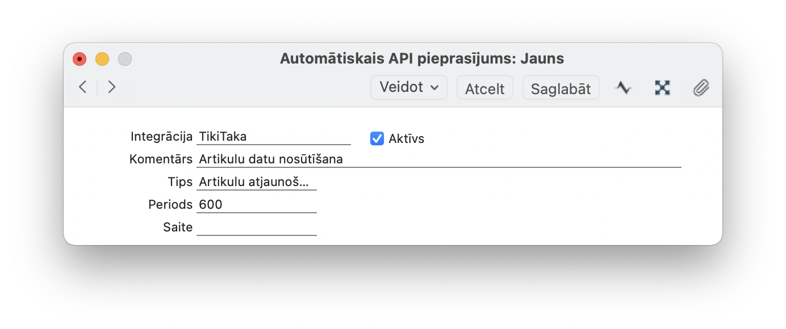Open the Veidot dropdown menu

coord(409,87)
